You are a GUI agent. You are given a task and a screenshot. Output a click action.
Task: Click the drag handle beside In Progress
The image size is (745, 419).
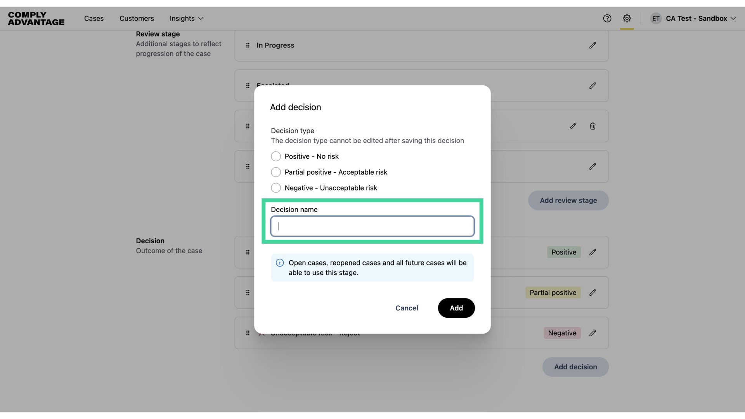248,45
